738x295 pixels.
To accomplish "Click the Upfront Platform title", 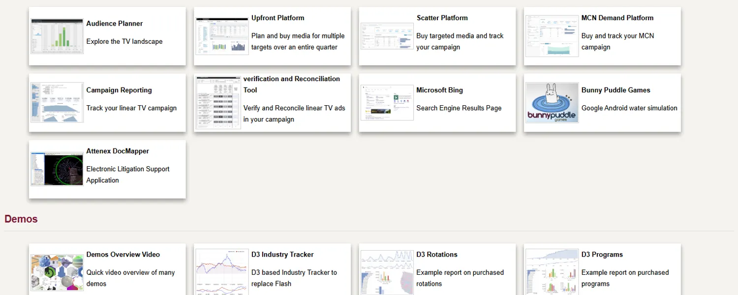I will 278,18.
